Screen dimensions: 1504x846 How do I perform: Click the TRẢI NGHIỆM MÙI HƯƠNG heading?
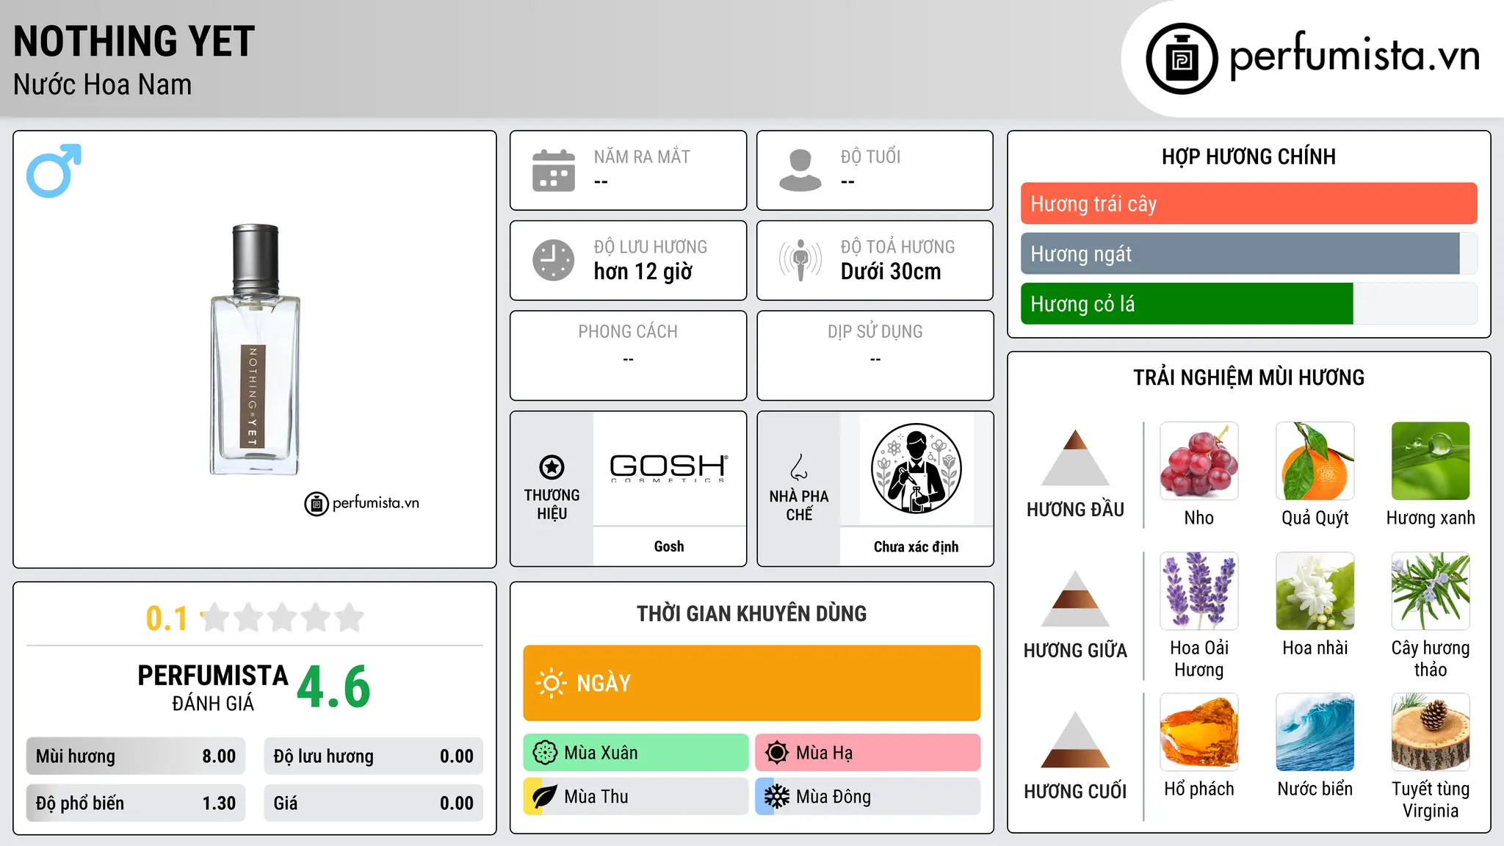(x=1248, y=377)
